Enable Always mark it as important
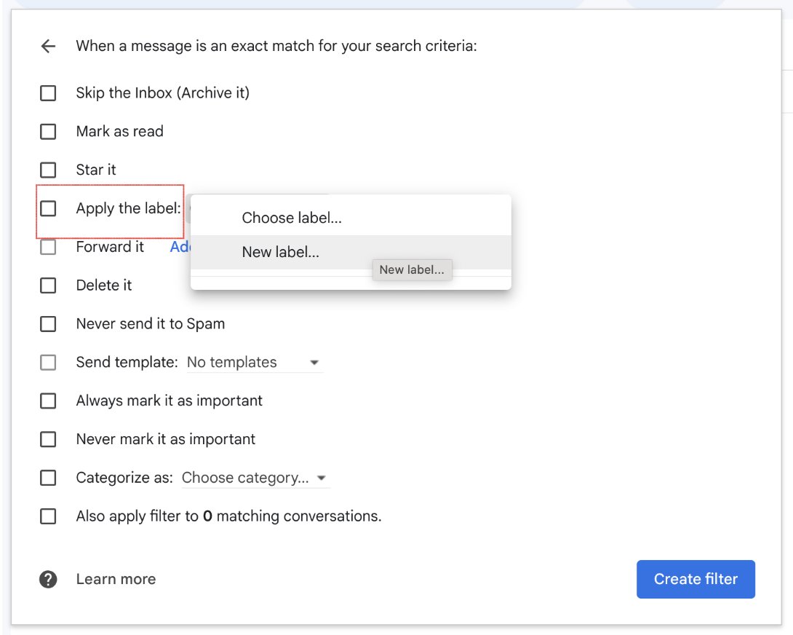The width and height of the screenshot is (793, 635). [47, 401]
